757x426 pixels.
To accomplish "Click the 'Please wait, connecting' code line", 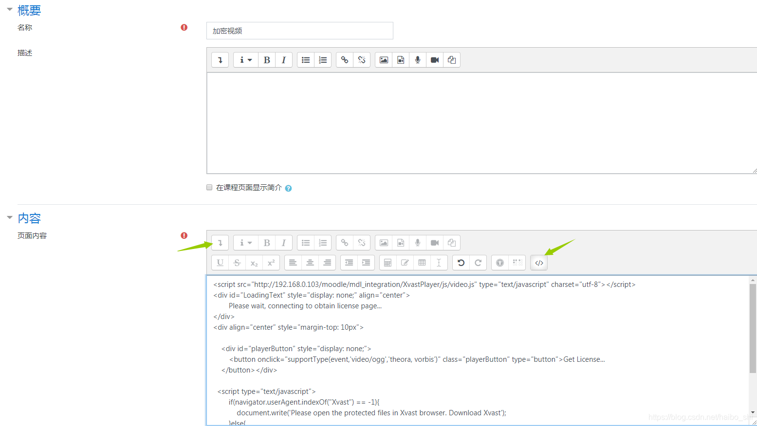I will [305, 306].
